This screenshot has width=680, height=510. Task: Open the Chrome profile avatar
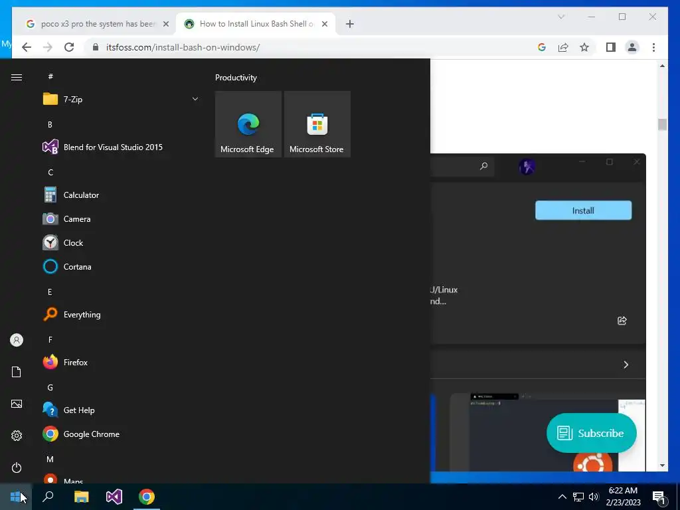tap(632, 47)
